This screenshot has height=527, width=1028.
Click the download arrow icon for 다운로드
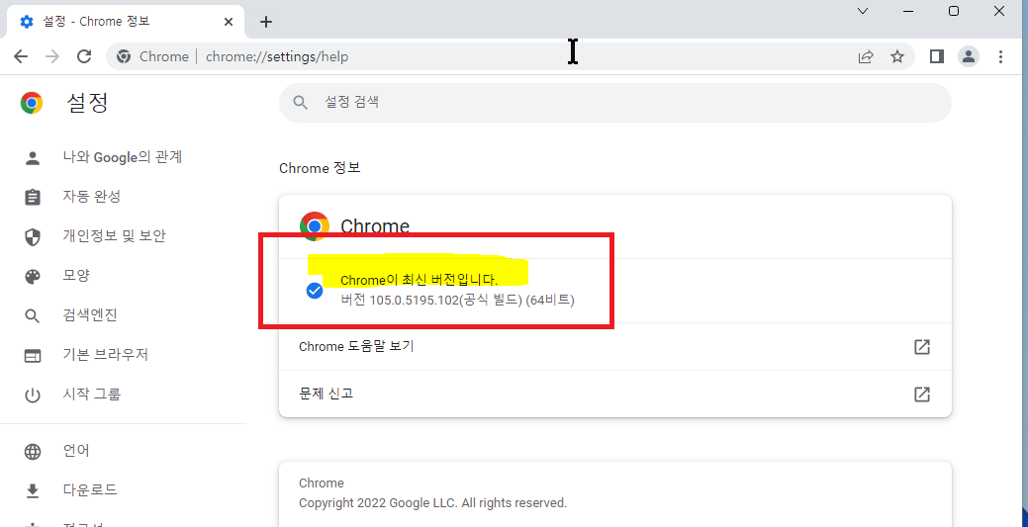click(32, 491)
